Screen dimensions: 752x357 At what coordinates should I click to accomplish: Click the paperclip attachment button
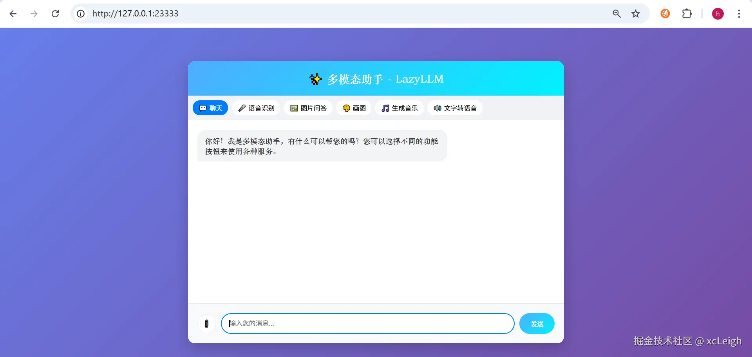pos(207,324)
